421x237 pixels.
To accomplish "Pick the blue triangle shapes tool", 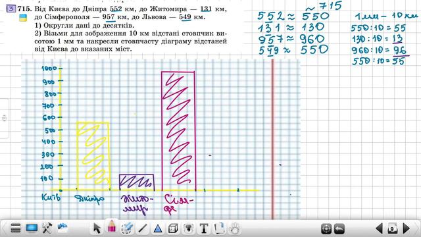I will (x=158, y=228).
